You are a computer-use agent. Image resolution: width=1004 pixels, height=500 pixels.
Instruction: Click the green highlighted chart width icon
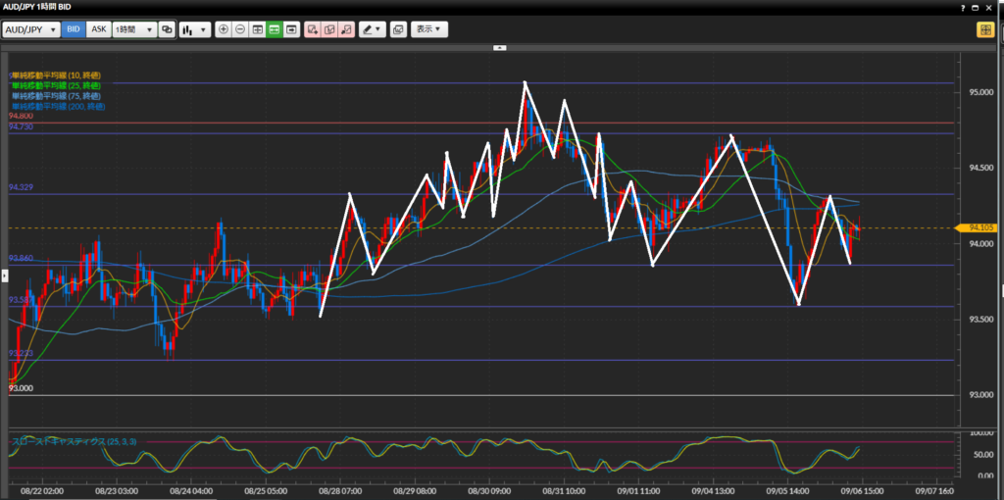(275, 29)
